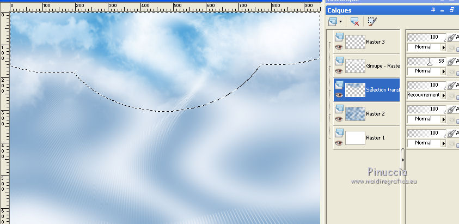Adjust opacity slider of Raster 3
Image resolution: width=459 pixels, height=224 pixels.
pos(426,37)
